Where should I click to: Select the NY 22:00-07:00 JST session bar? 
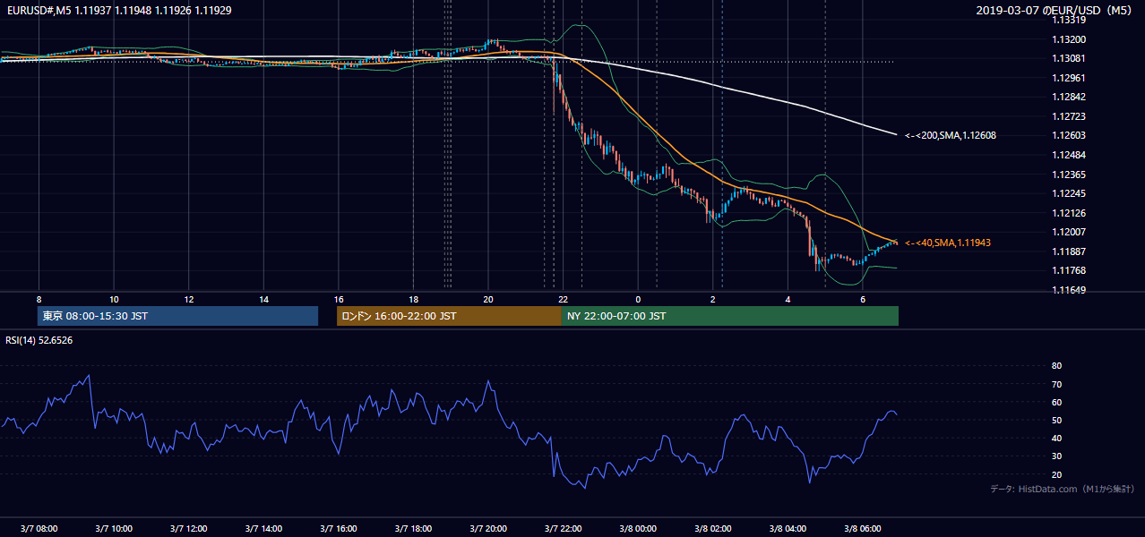point(730,316)
